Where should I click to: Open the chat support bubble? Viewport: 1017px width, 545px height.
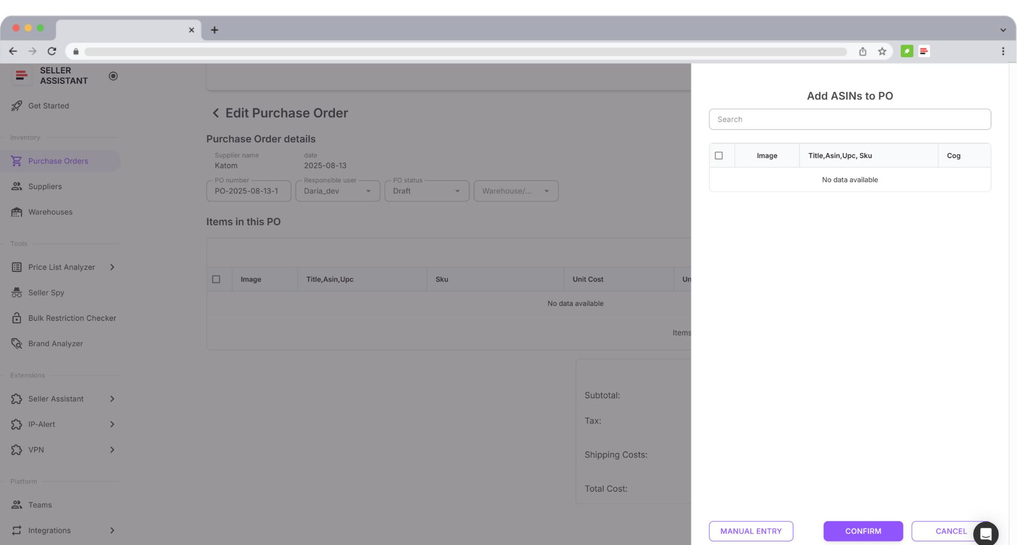click(x=986, y=533)
